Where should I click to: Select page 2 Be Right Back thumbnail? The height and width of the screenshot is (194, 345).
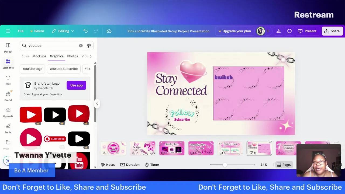143,148
